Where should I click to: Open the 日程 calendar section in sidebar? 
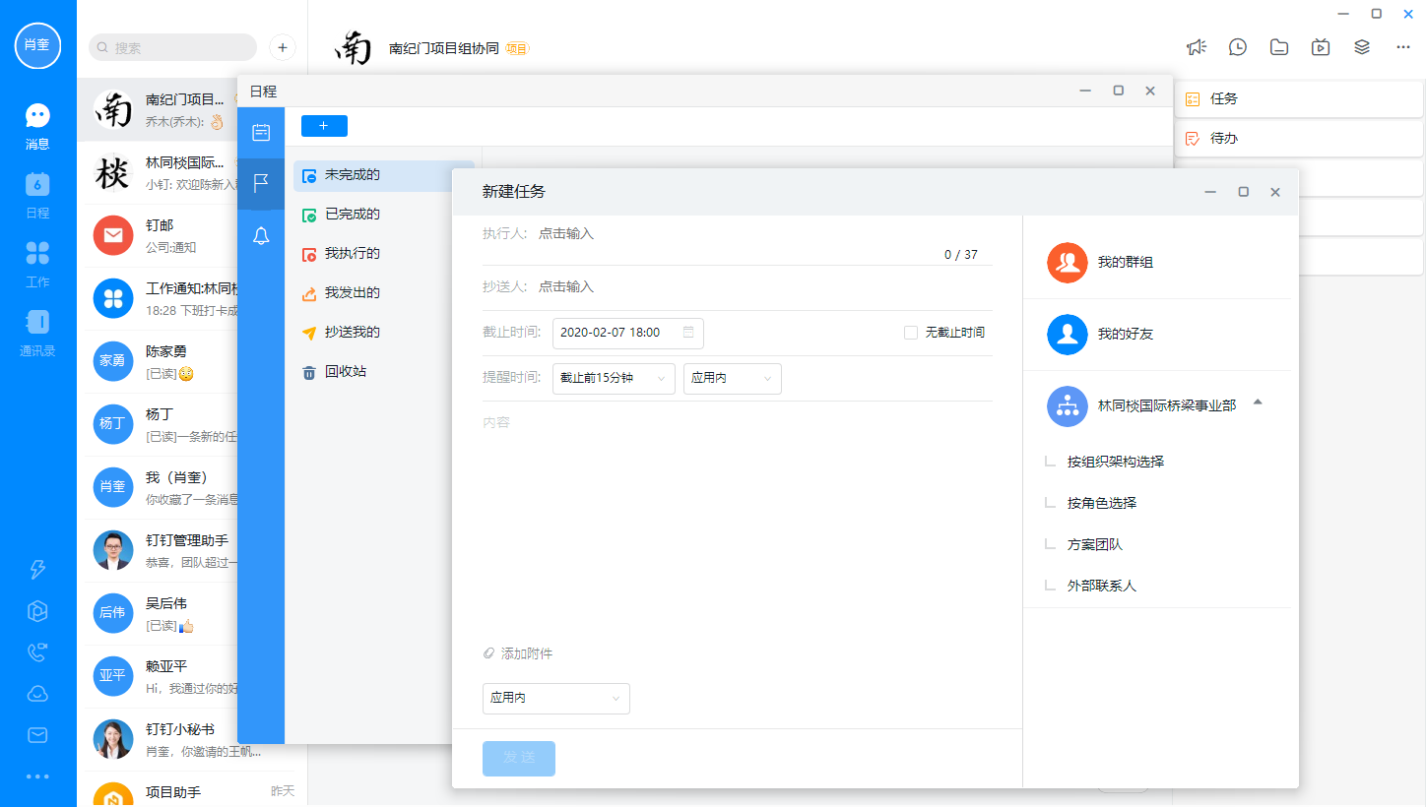37,195
